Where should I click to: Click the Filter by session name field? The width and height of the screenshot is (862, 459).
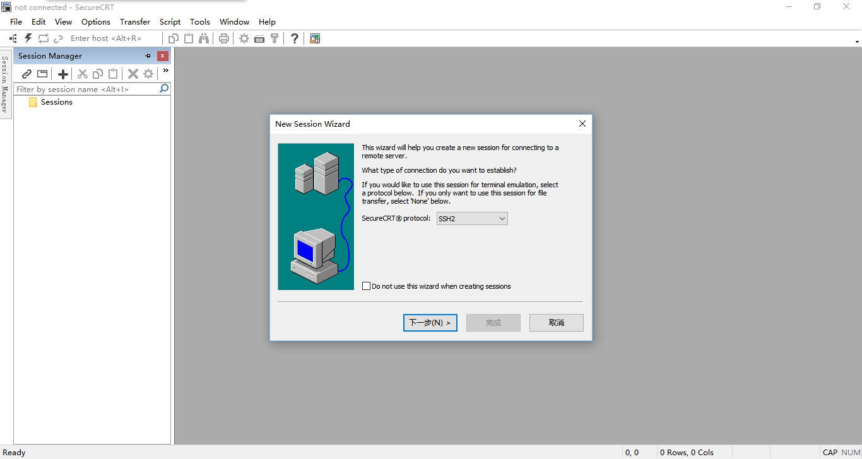pyautogui.click(x=86, y=89)
